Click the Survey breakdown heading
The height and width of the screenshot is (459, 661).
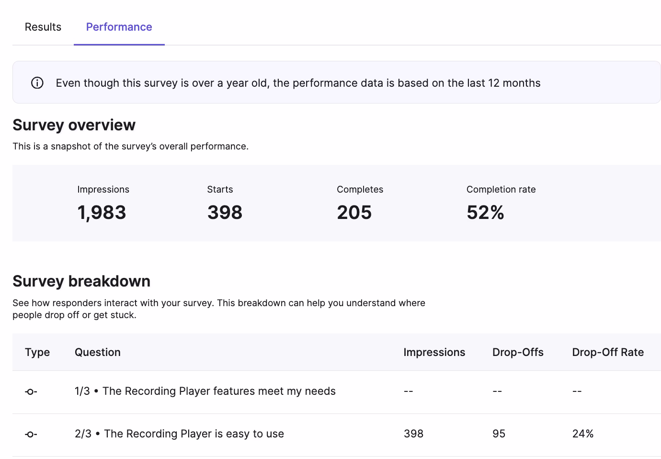(x=81, y=281)
